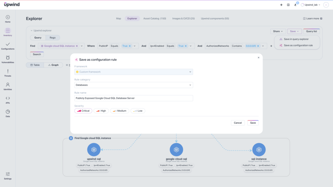Image resolution: width=333 pixels, height=187 pixels.
Task: Select Low severity
Action: [138, 111]
